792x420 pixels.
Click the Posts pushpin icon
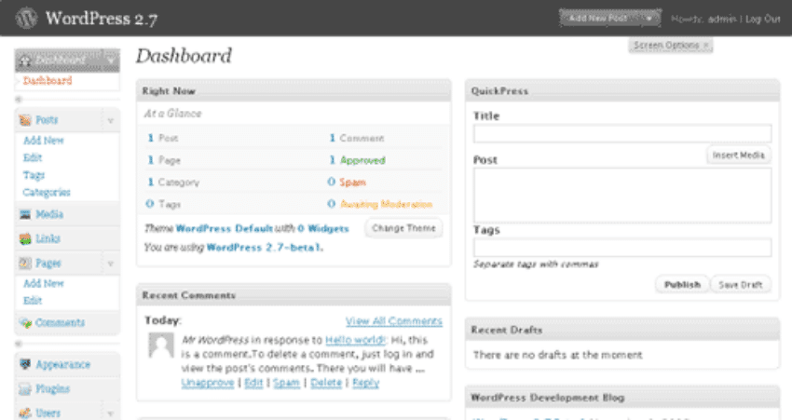coord(25,120)
